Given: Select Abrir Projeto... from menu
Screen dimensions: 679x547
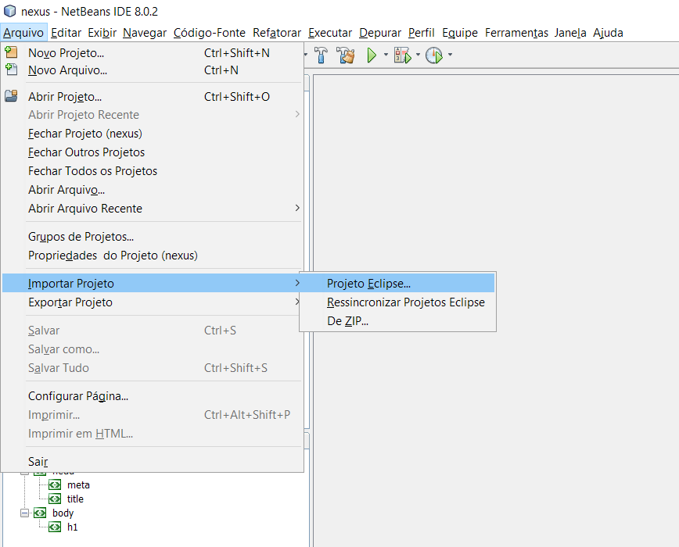Looking at the screenshot, I should click(x=152, y=96).
